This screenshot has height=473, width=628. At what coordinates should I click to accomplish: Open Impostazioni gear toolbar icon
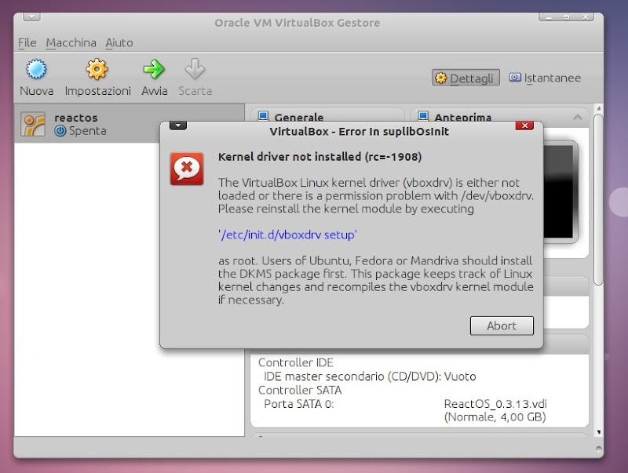pyautogui.click(x=97, y=69)
